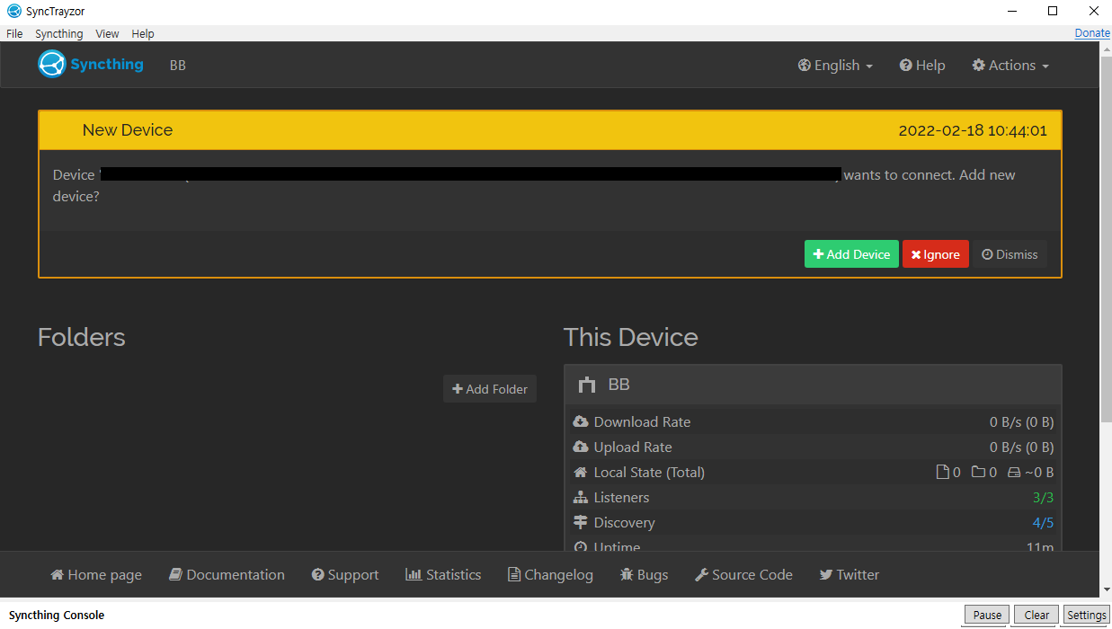Open the Help menu in menu bar
The height and width of the screenshot is (629, 1112).
(143, 33)
